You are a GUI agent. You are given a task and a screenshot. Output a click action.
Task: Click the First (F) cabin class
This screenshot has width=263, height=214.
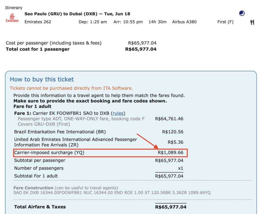point(225,22)
